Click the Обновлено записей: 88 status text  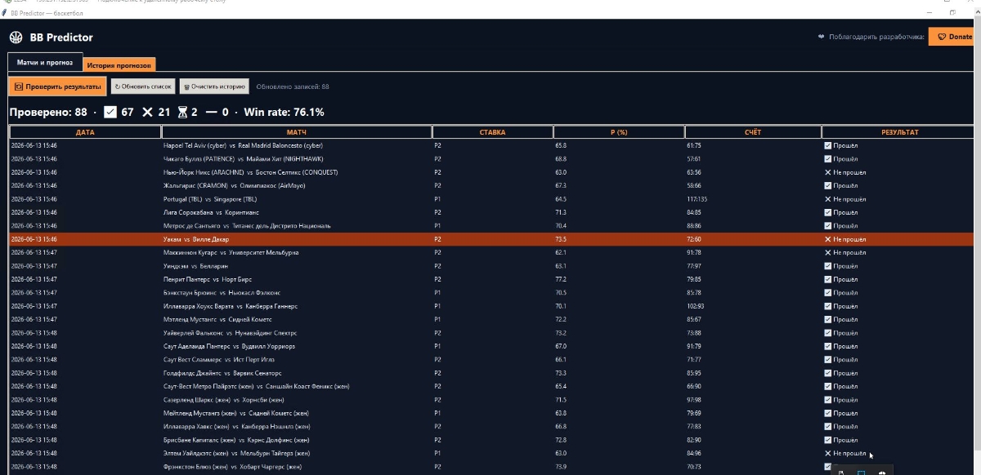pos(293,87)
